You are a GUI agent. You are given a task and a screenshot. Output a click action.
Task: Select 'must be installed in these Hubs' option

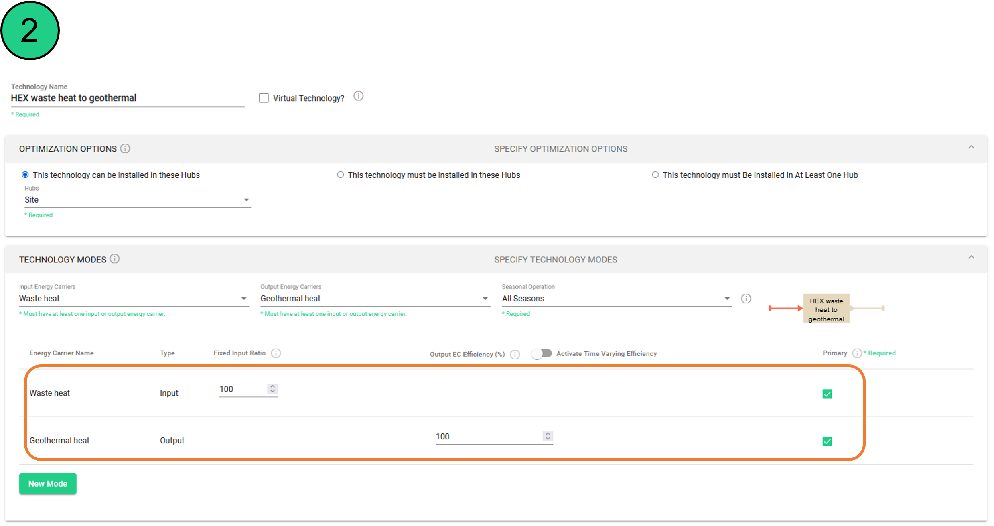point(341,175)
